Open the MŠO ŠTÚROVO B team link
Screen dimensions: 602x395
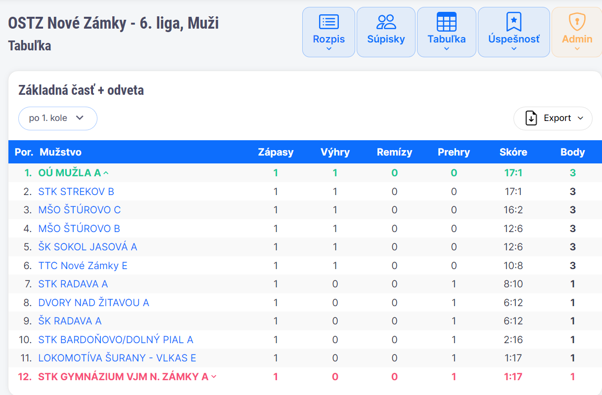(79, 229)
